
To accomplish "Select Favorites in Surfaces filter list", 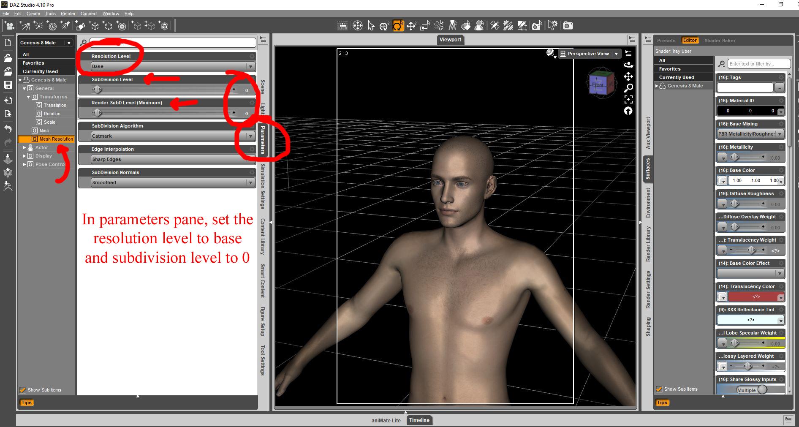I will pos(683,69).
